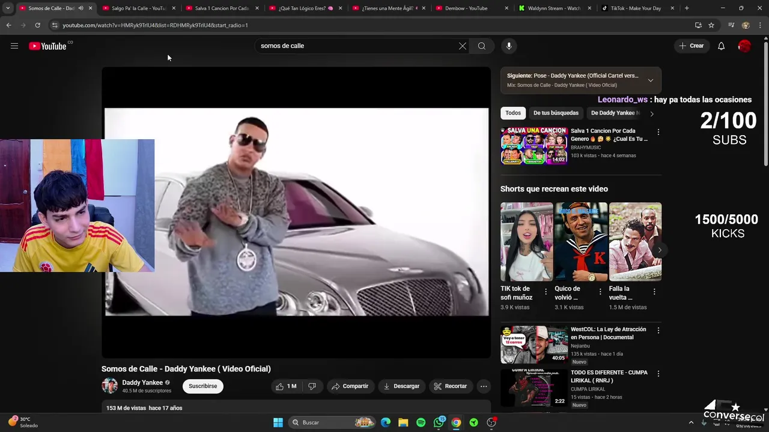Image resolution: width=769 pixels, height=432 pixels.
Task: Switch to Dembow - YouTube tab
Action: (x=470, y=8)
